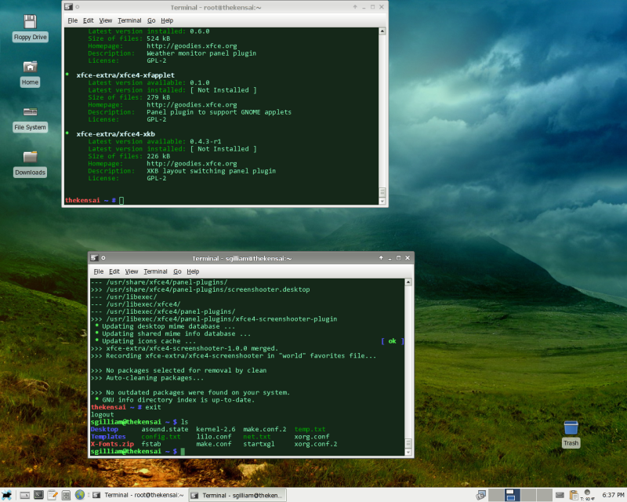
Task: Click the root terminal scrollbar up arrow
Action: (382, 31)
